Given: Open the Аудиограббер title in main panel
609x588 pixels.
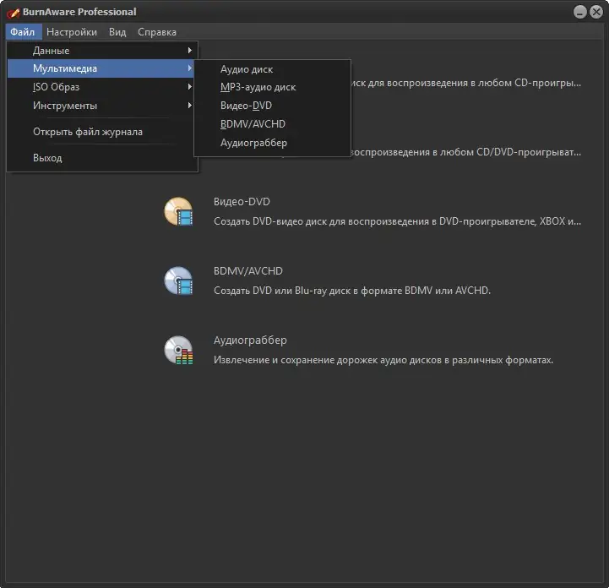Looking at the screenshot, I should click(250, 340).
